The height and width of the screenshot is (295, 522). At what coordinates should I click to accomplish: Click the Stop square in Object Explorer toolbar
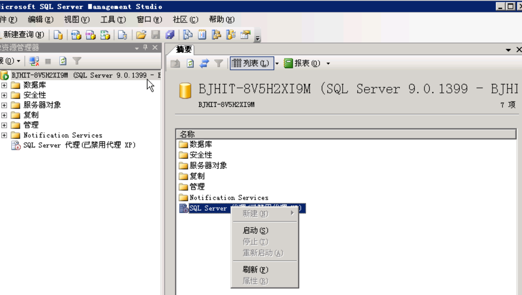pyautogui.click(x=48, y=61)
